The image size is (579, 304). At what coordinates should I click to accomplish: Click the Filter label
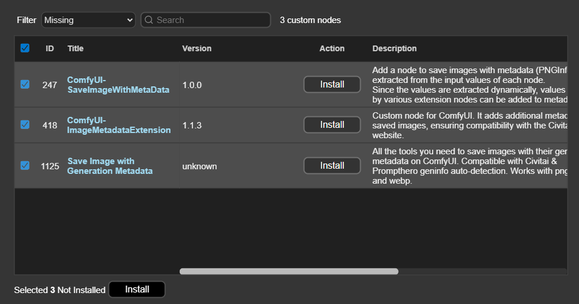(x=27, y=20)
